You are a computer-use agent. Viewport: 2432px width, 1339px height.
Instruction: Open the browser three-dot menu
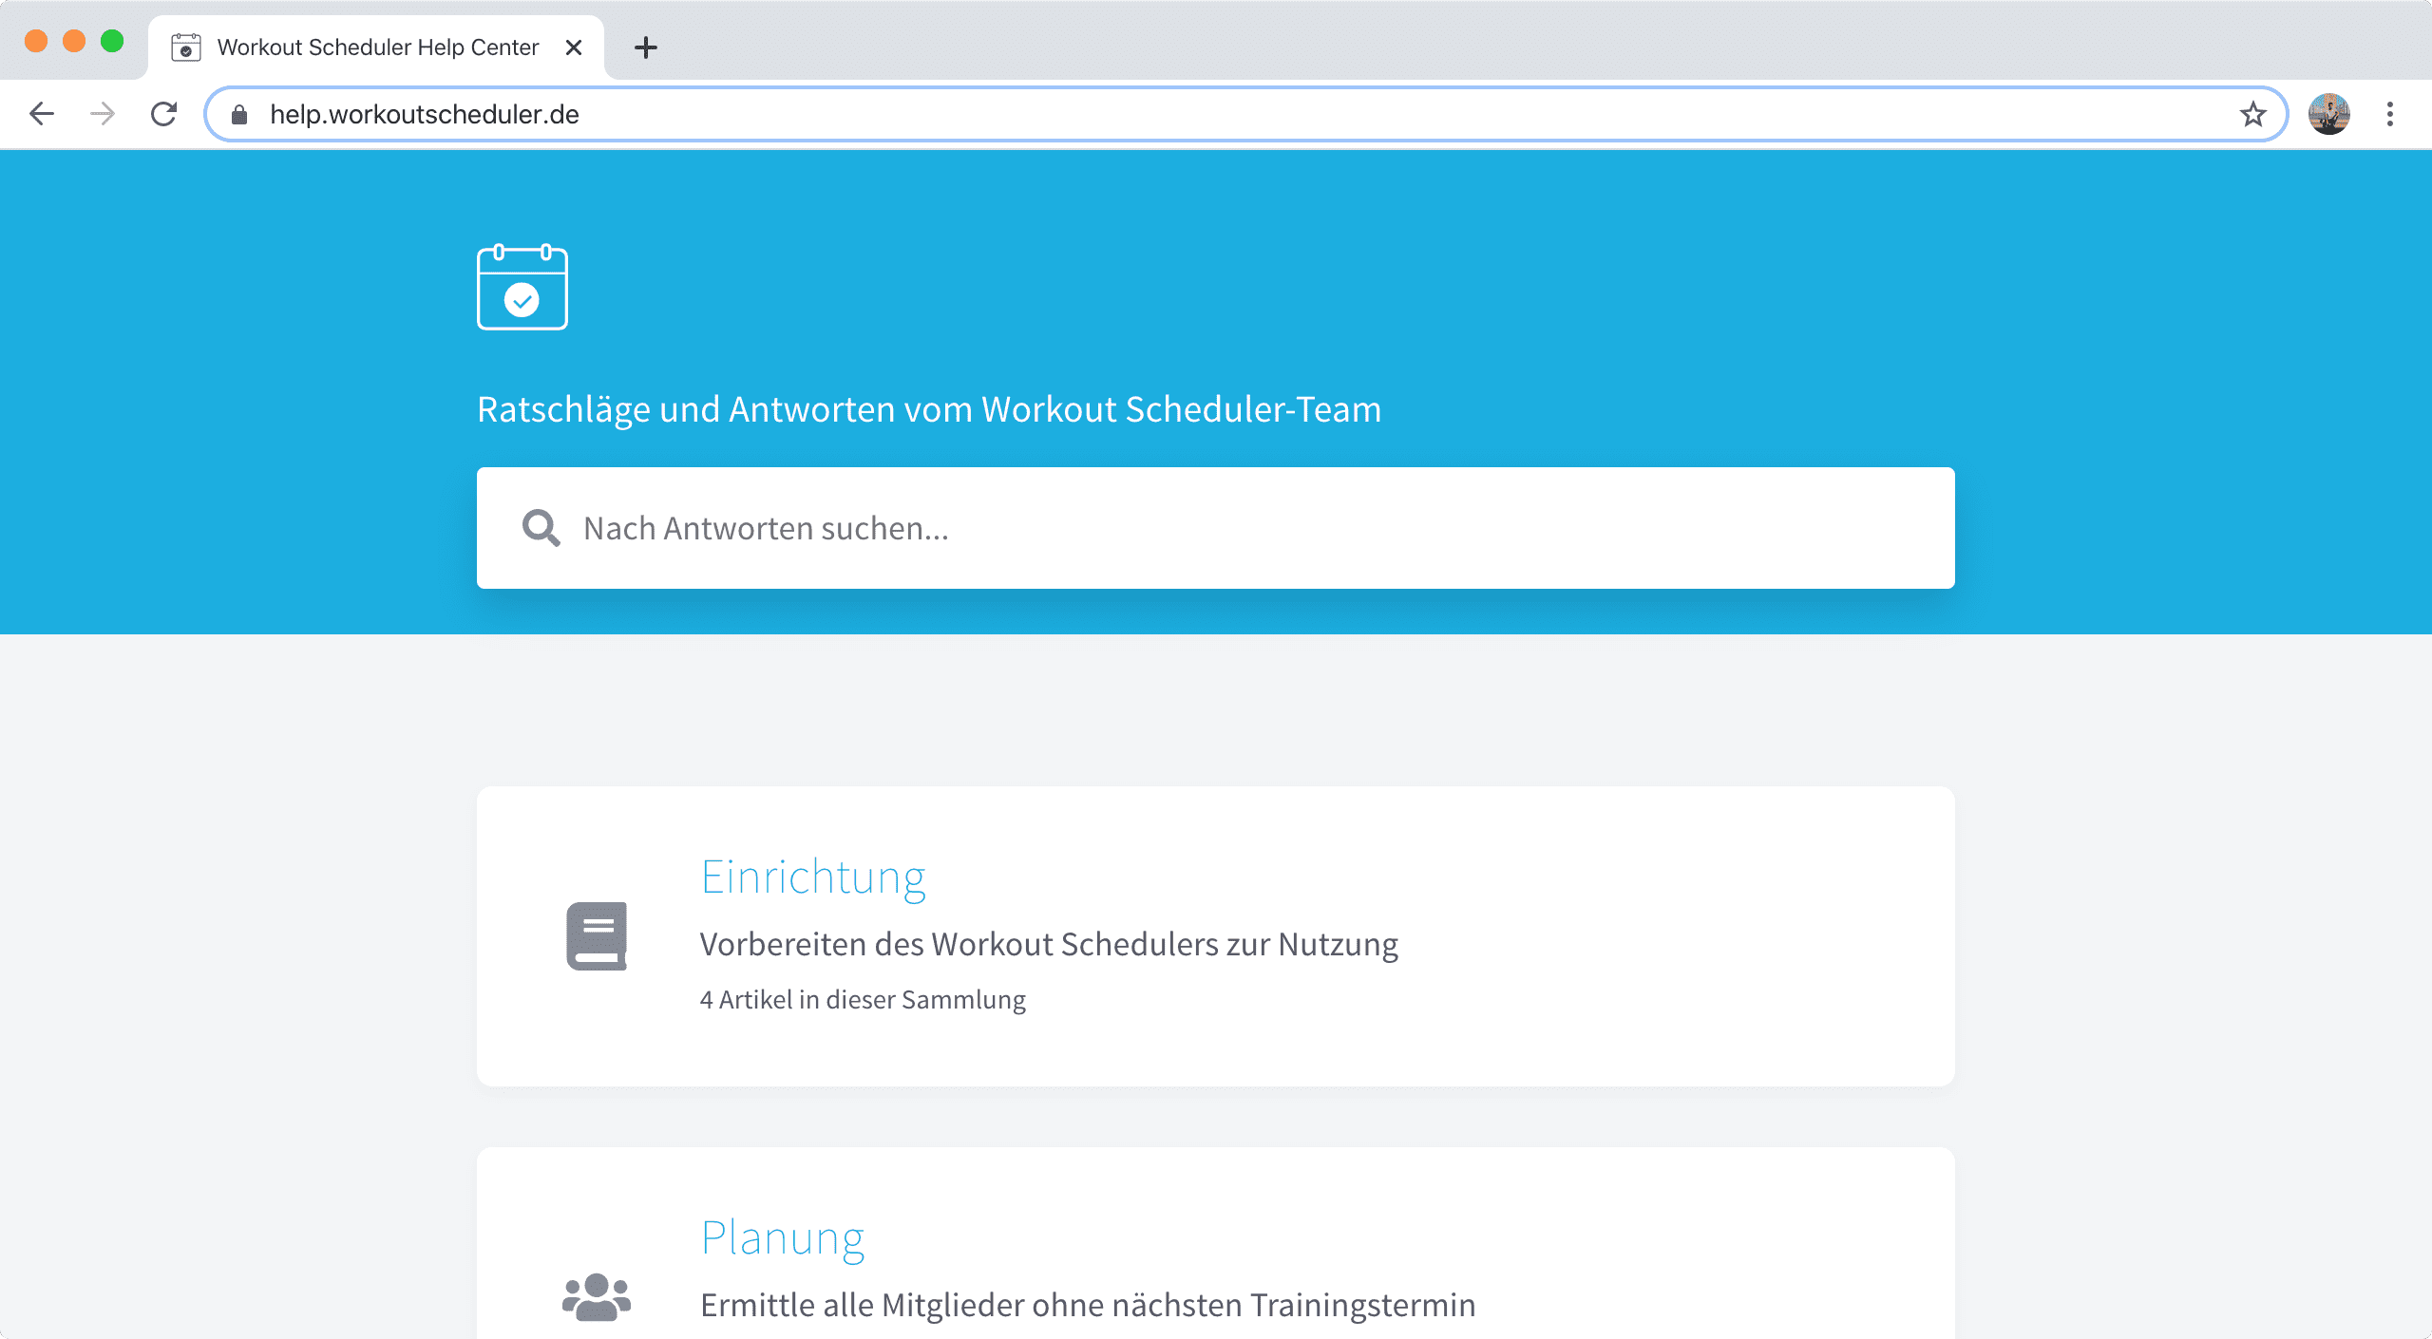pos(2390,114)
